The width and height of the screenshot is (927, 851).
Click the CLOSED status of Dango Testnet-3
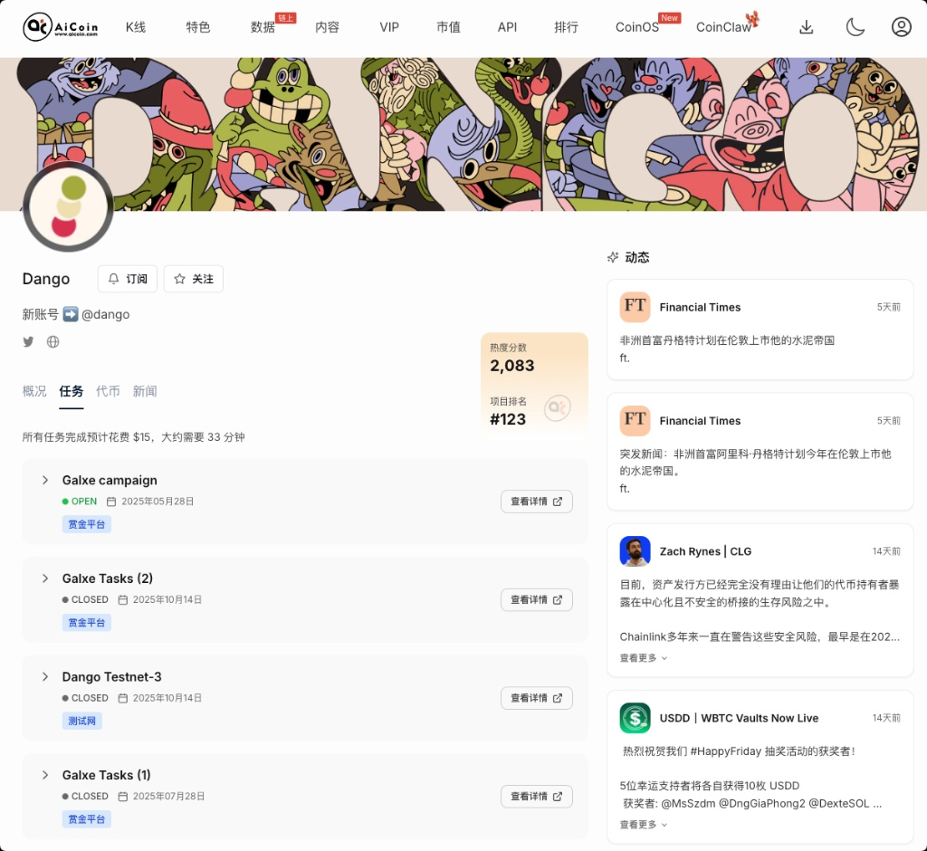pyautogui.click(x=85, y=698)
